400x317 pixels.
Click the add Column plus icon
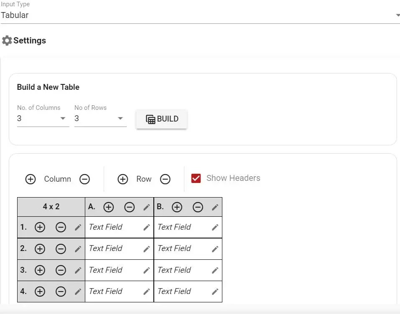(30, 179)
